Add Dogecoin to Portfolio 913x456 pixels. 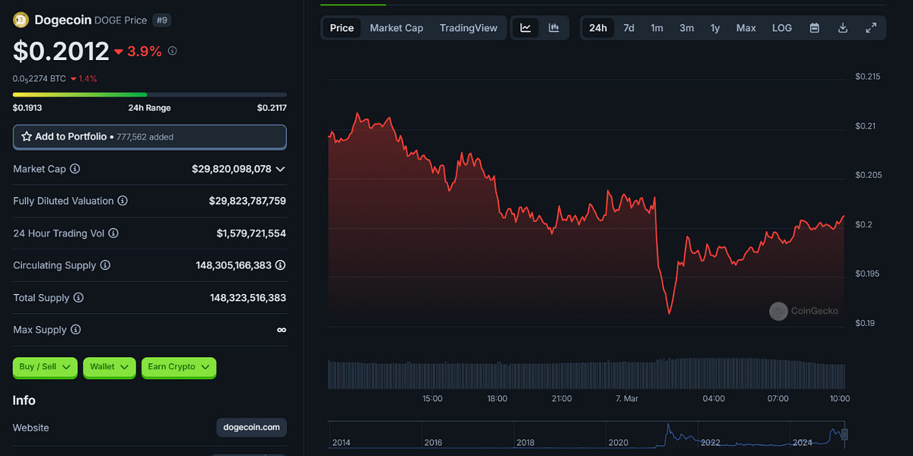coord(150,137)
